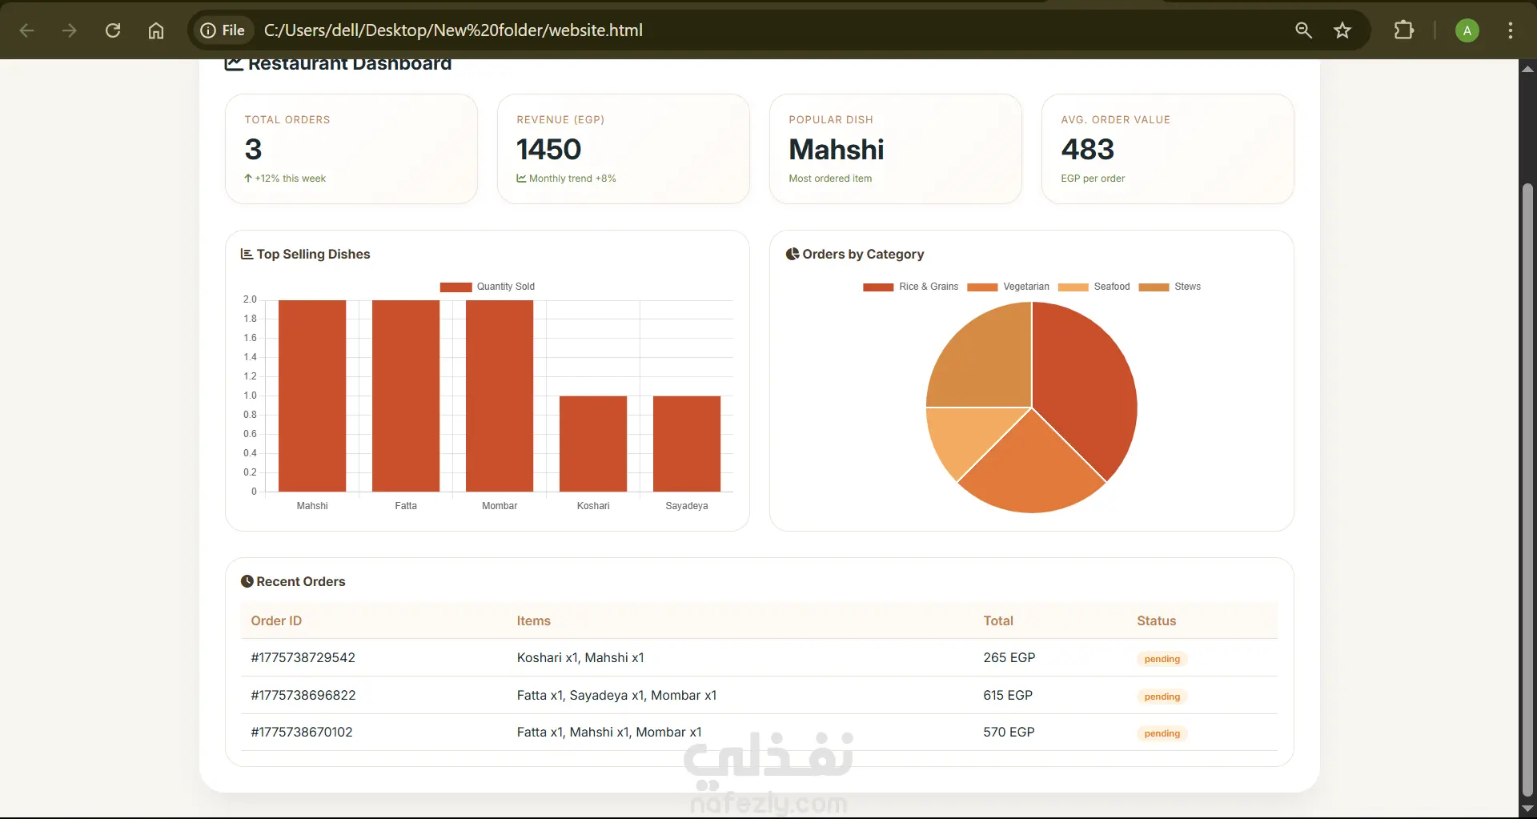Viewport: 1537px width, 819px height.
Task: Click the pending badge for 615 EGP order
Action: point(1162,697)
